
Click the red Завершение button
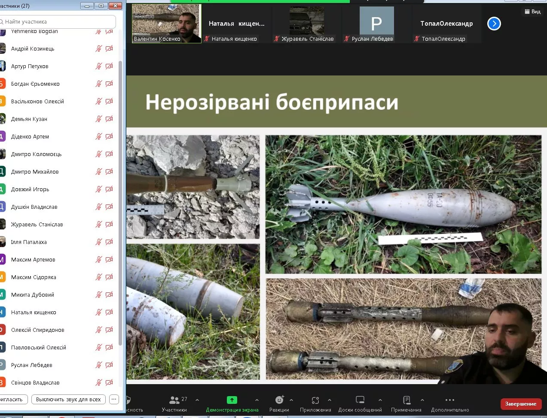(520, 404)
